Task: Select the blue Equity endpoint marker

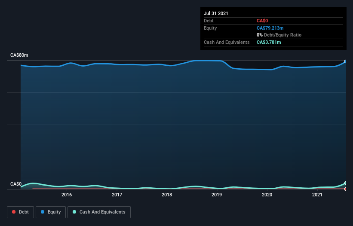Action: tap(346, 61)
